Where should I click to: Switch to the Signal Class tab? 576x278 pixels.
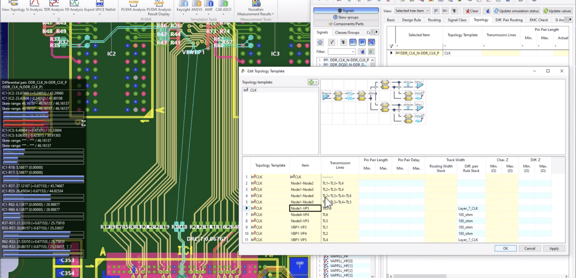pos(457,20)
